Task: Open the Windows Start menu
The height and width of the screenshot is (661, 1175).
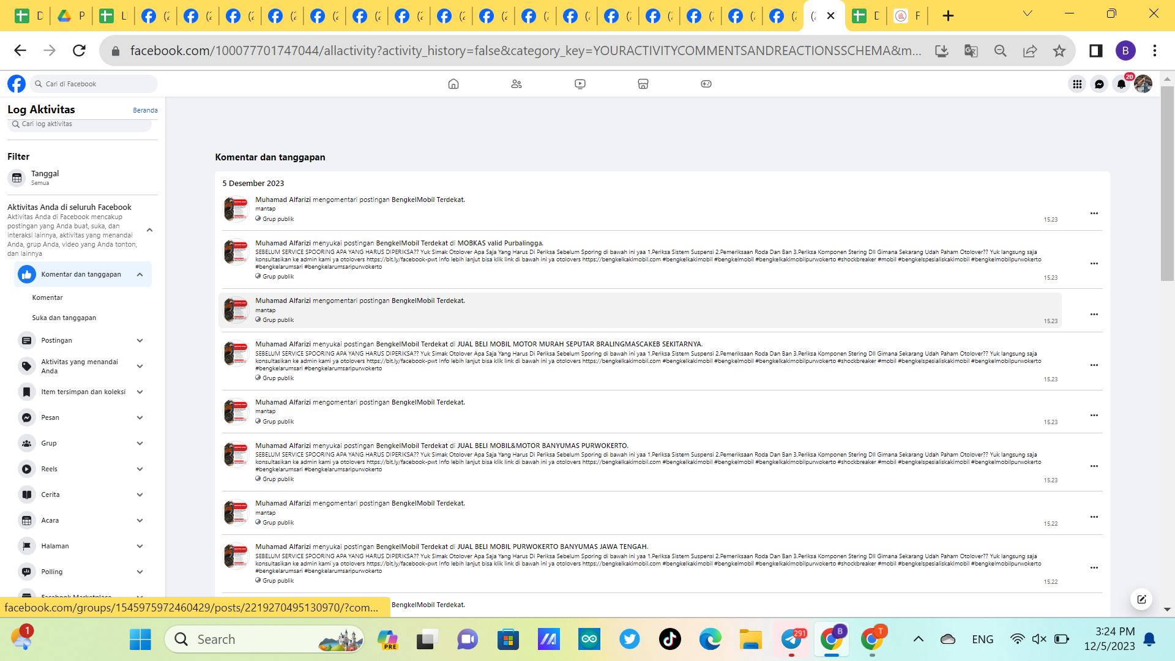Action: (140, 640)
